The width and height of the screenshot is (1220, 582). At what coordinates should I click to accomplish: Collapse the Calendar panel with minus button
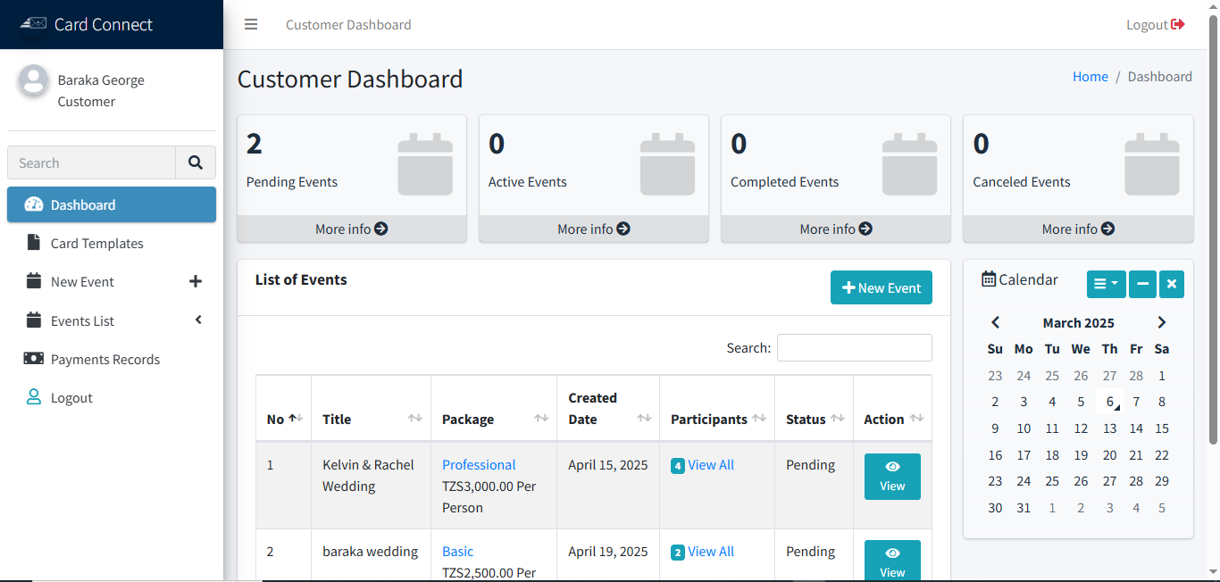(1141, 284)
